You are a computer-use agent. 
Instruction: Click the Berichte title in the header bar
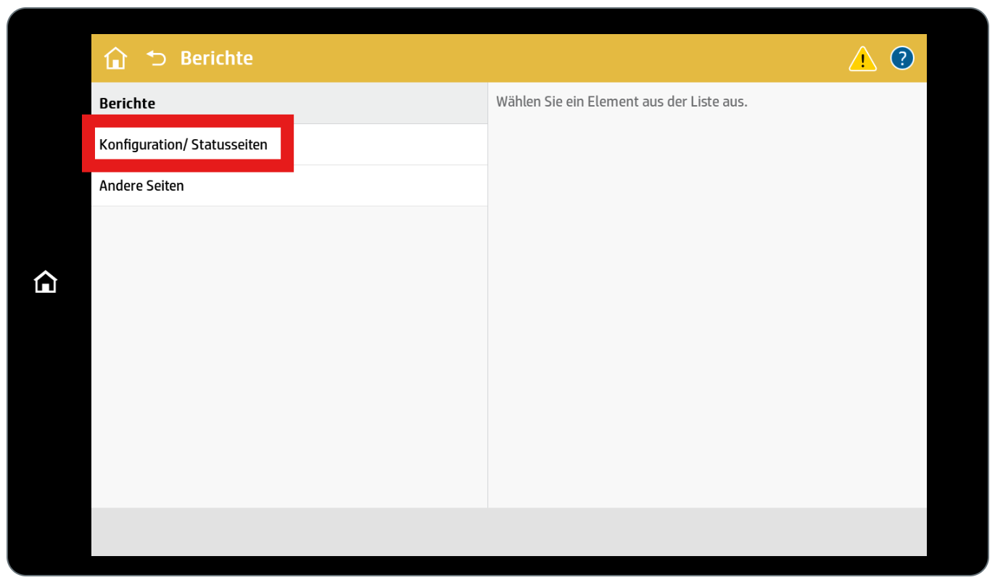[216, 58]
